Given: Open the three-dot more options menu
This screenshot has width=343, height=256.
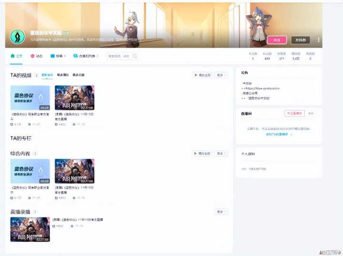Looking at the screenshot, I should click(319, 40).
